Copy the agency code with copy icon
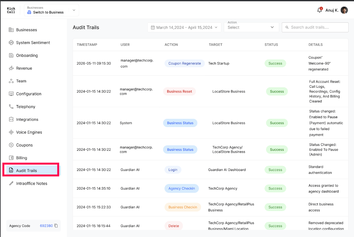 pyautogui.click(x=56, y=226)
